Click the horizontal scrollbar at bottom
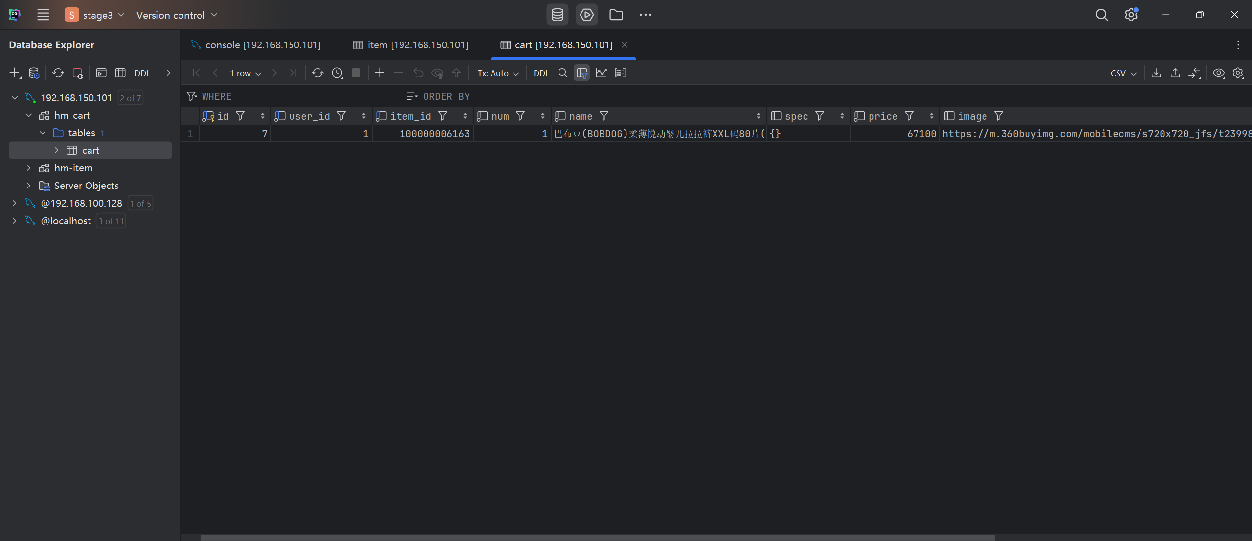1252x541 pixels. [597, 537]
